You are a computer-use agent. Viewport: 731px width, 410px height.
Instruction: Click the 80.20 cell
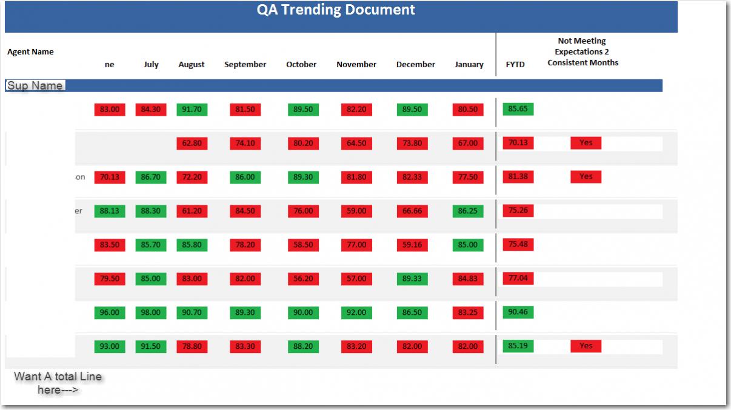(303, 144)
